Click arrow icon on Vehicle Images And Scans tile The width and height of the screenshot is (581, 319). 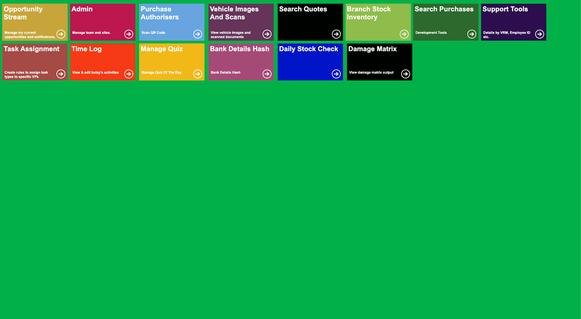267,34
